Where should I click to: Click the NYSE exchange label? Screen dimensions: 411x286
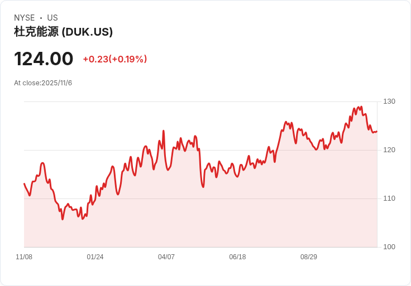click(x=25, y=18)
